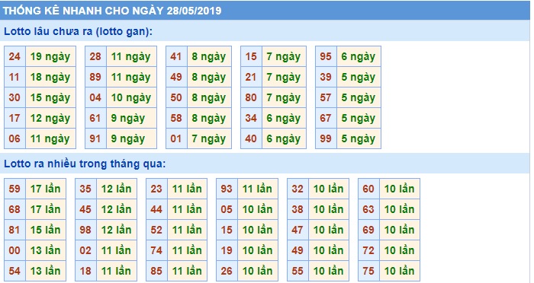This screenshot has width=534, height=283.
Task: Click lotto number 60
Action: click(x=368, y=189)
